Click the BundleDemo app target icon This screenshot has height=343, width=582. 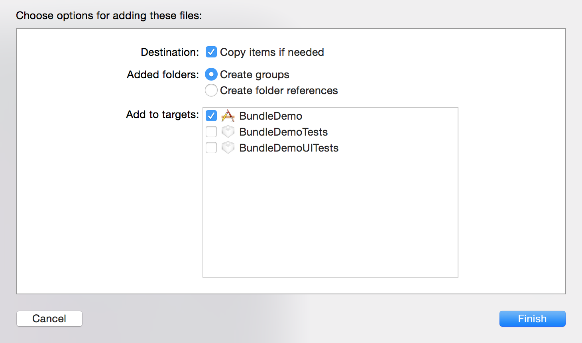click(x=228, y=116)
